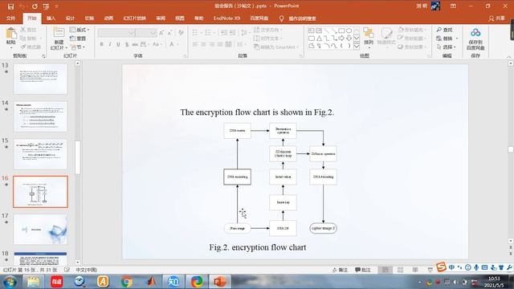
Task: Click the user account avatar picture
Action: [435, 6]
